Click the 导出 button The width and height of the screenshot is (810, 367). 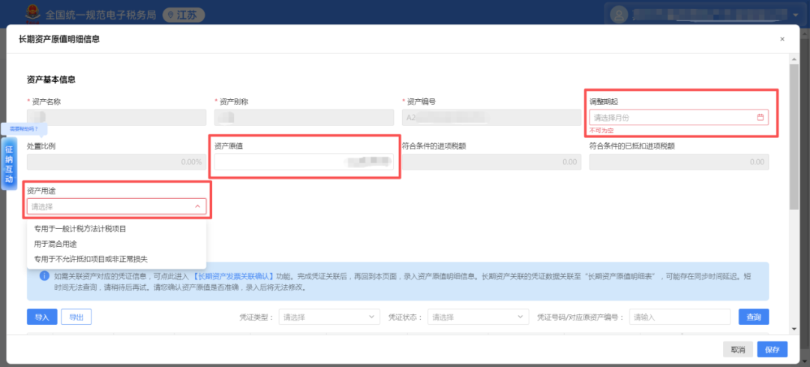(76, 317)
